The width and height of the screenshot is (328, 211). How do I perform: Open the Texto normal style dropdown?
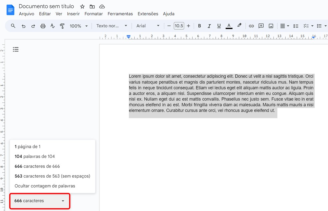click(112, 26)
